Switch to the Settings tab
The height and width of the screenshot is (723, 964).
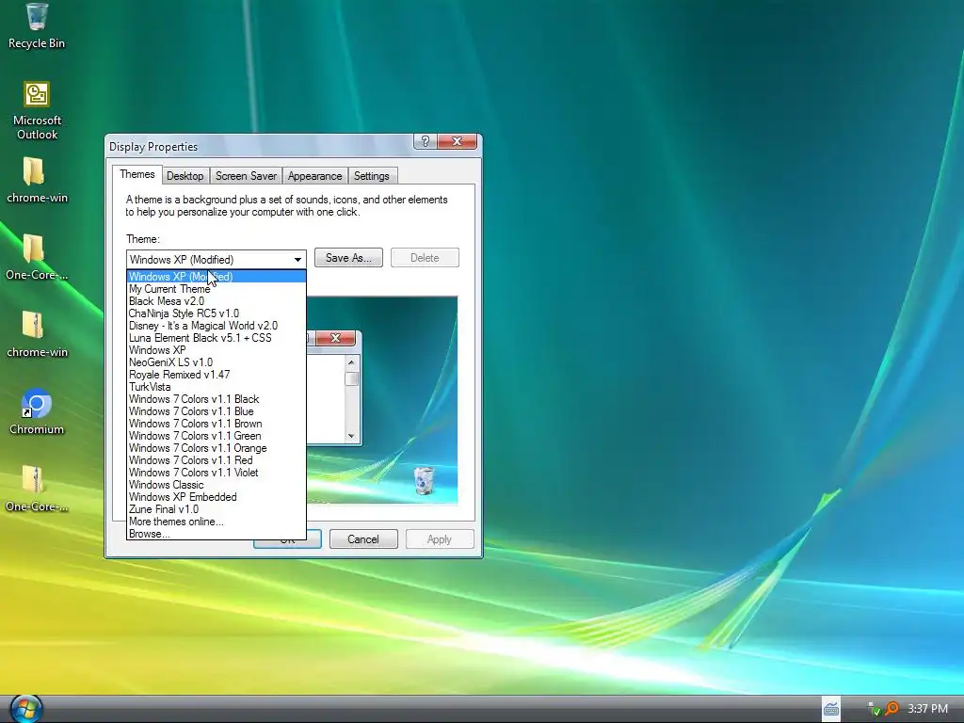(x=371, y=176)
